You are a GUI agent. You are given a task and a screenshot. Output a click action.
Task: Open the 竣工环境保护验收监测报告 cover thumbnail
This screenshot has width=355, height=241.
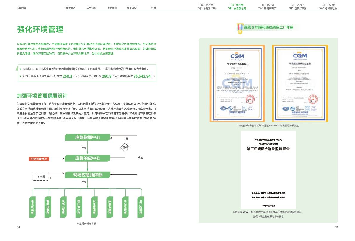point(268,170)
